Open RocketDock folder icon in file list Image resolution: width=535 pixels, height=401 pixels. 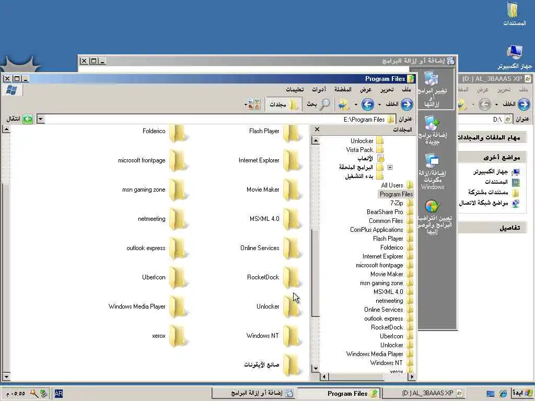pyautogui.click(x=292, y=277)
